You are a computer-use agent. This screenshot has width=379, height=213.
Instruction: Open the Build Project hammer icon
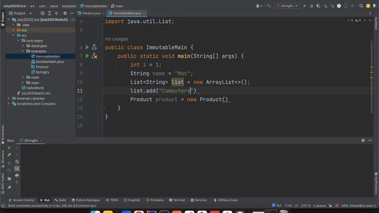pos(268,6)
